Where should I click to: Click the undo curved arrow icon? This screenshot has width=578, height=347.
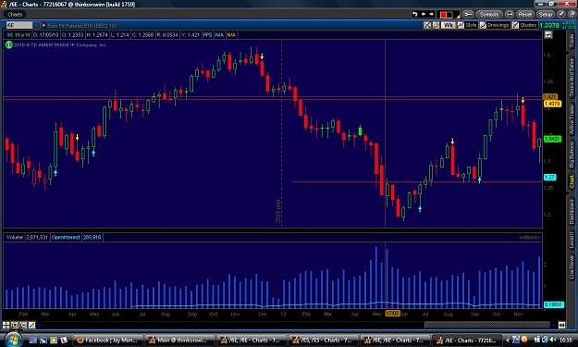click(415, 14)
